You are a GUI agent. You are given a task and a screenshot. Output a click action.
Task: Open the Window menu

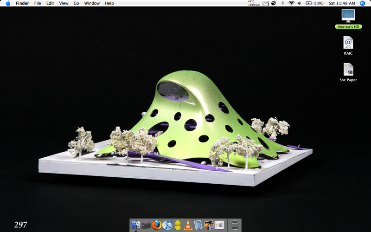[92, 3]
